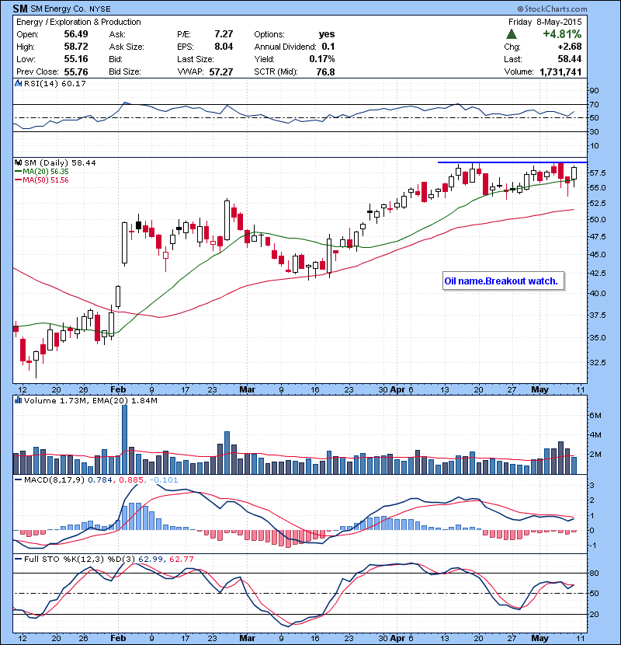Click the Full STO legend dash marker
This screenshot has height=645, width=621.
tap(18, 559)
